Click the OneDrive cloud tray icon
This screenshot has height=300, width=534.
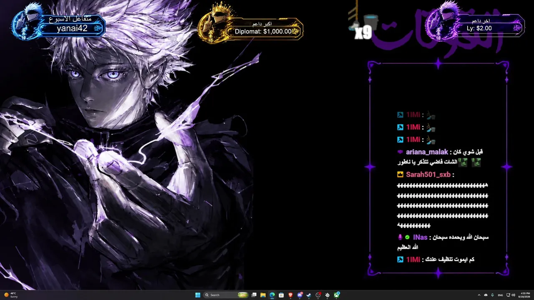(486, 295)
